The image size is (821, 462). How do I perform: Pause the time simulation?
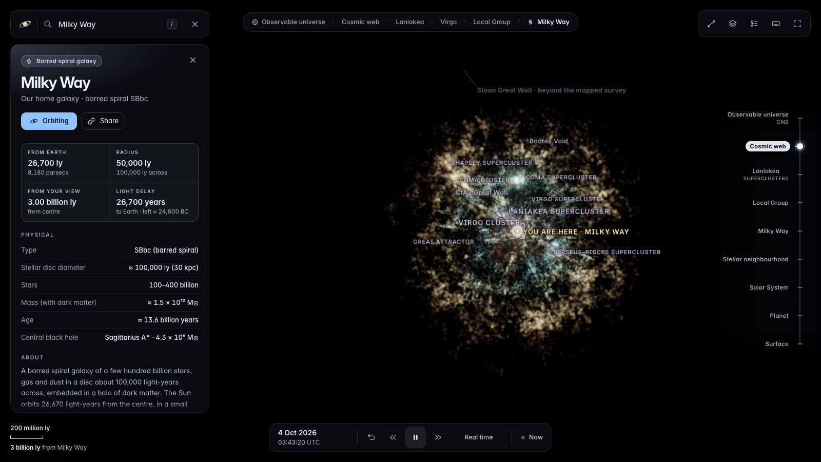click(x=416, y=437)
